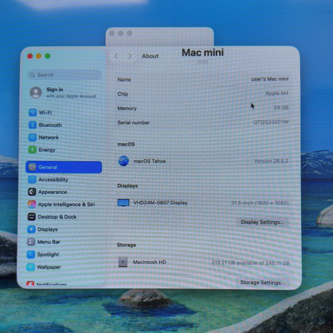Click the serial number QTQQ332C1W
The height and width of the screenshot is (333, 333).
[x=271, y=122]
